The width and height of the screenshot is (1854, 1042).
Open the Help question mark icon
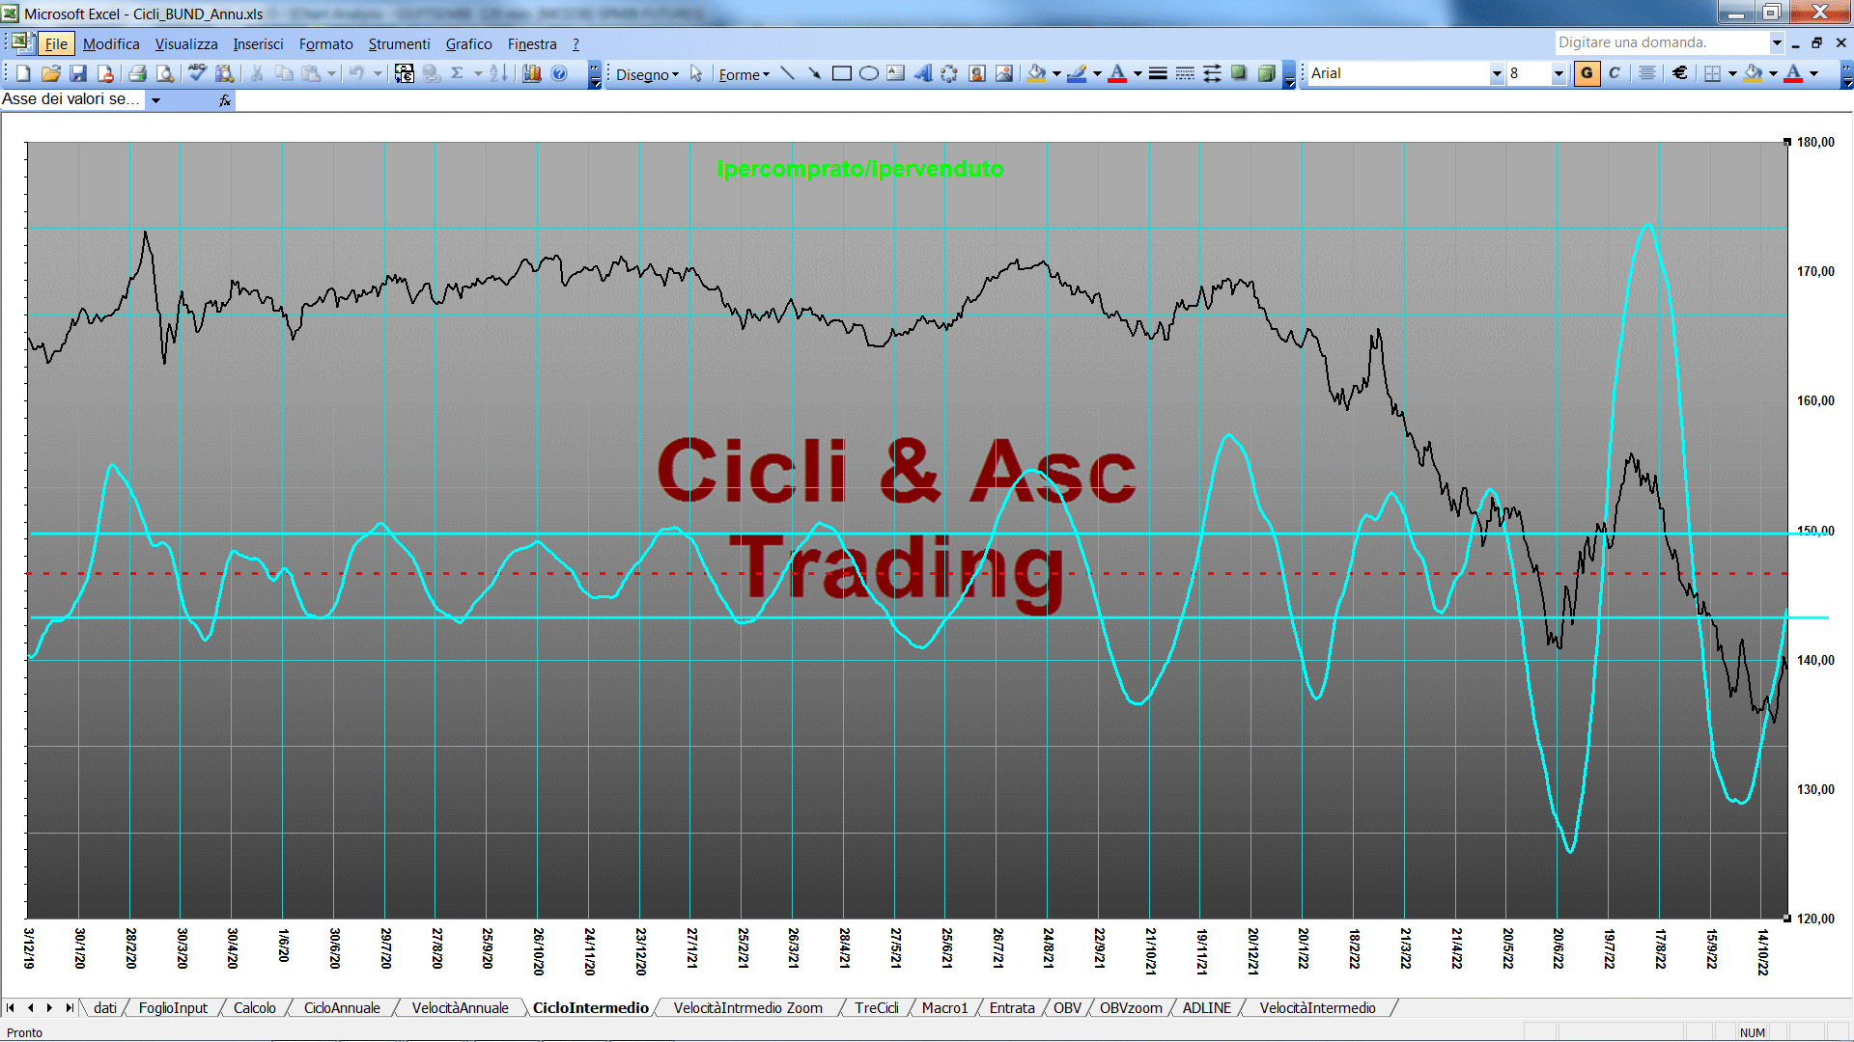point(559,73)
